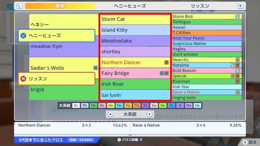260x146 pixels.
Task: Select the Hold Your Peace row
Action: tap(207, 38)
